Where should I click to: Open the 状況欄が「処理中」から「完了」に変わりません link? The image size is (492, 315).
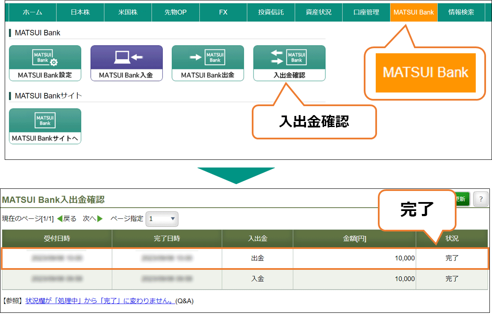pos(100,301)
